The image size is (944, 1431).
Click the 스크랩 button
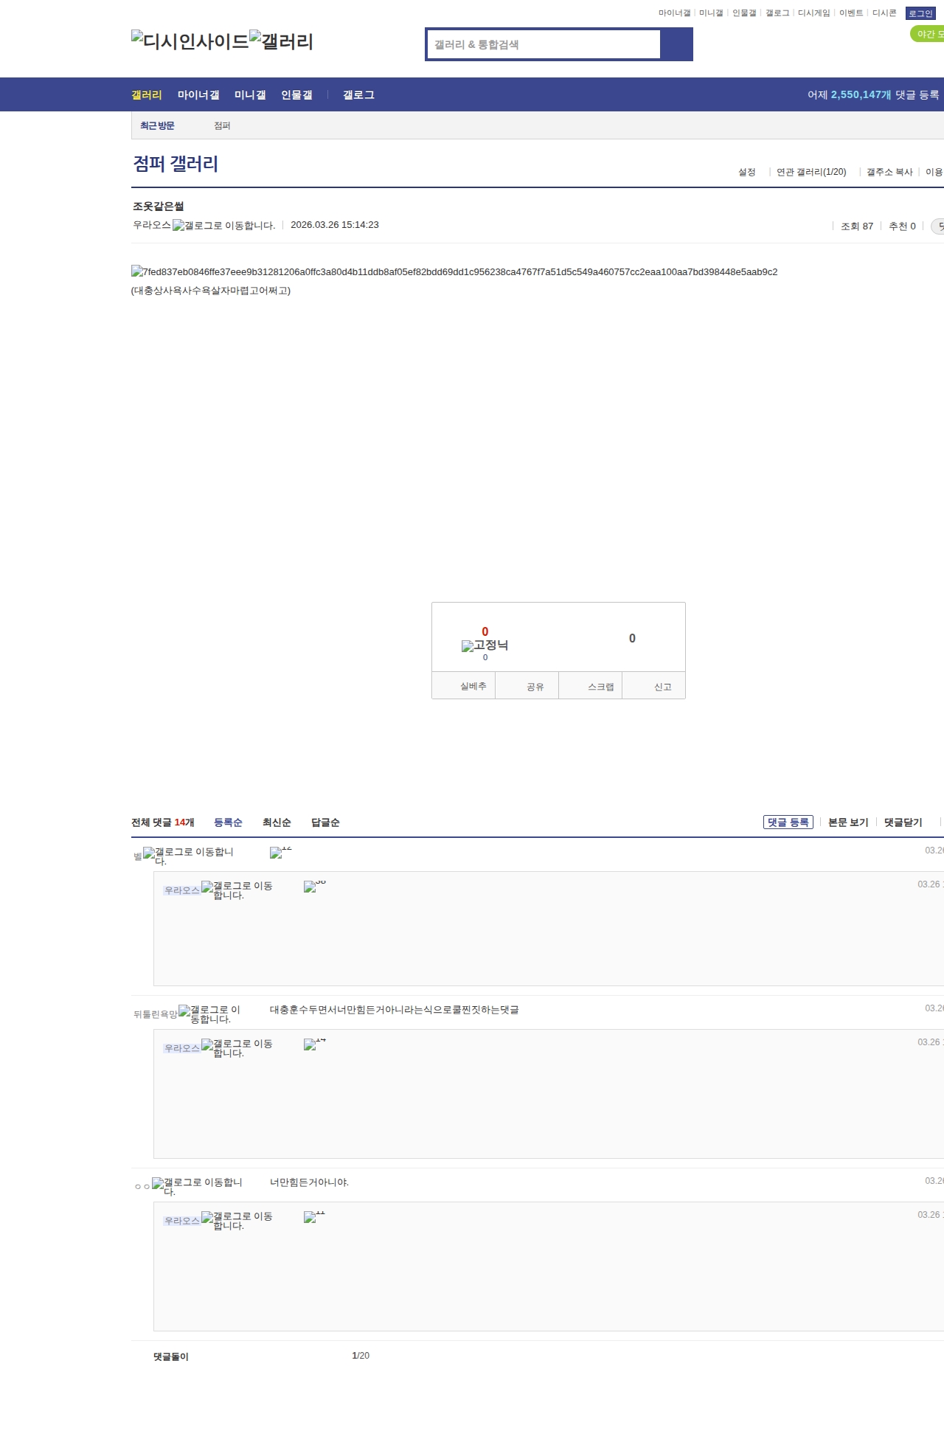(591, 685)
